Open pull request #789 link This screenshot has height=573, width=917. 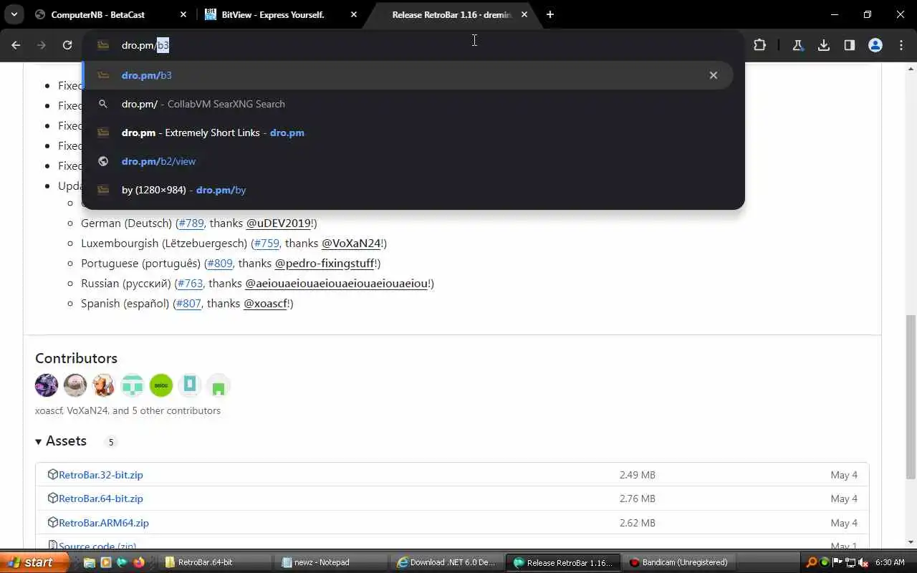pos(191,223)
